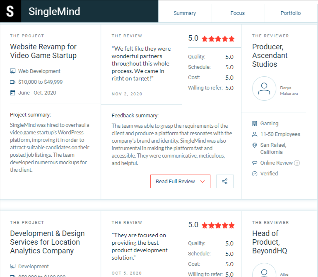Click the location pin beside San Rafael
Image resolution: width=318 pixels, height=277 pixels.
point(255,145)
